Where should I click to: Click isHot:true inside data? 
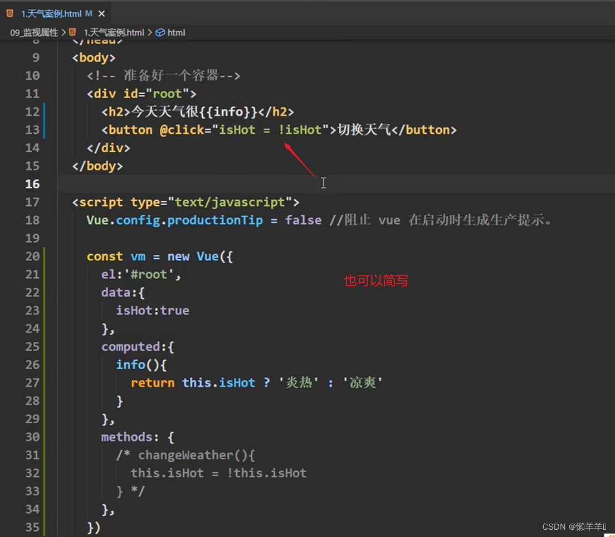pyautogui.click(x=153, y=311)
